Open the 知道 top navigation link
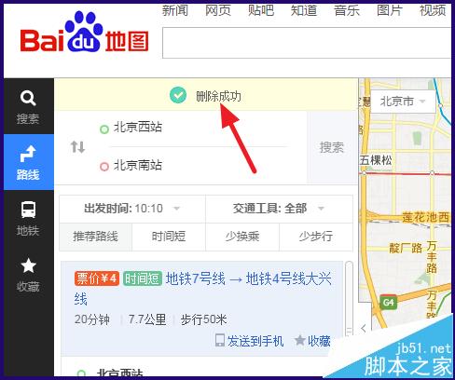Image resolution: width=455 pixels, height=380 pixels. pyautogui.click(x=304, y=10)
